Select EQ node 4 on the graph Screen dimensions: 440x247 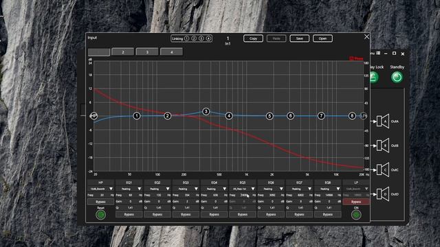pyautogui.click(x=229, y=116)
